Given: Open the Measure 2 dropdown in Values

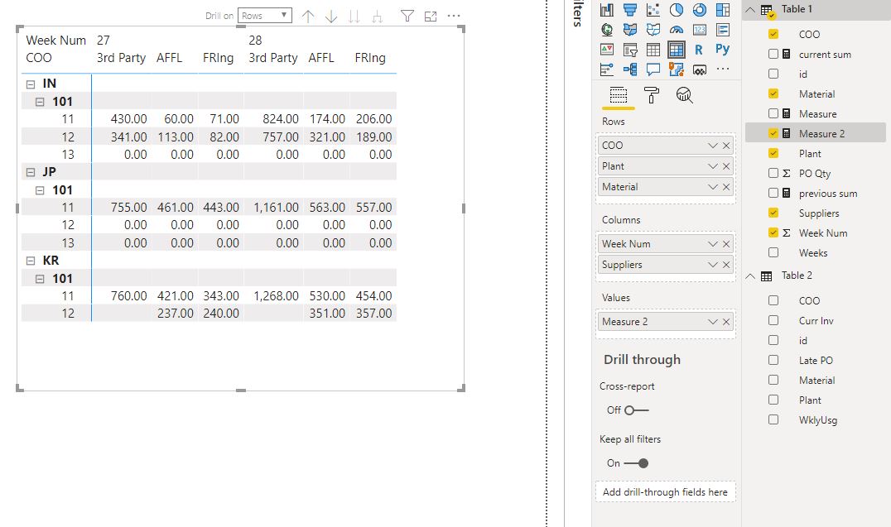Looking at the screenshot, I should coord(713,322).
